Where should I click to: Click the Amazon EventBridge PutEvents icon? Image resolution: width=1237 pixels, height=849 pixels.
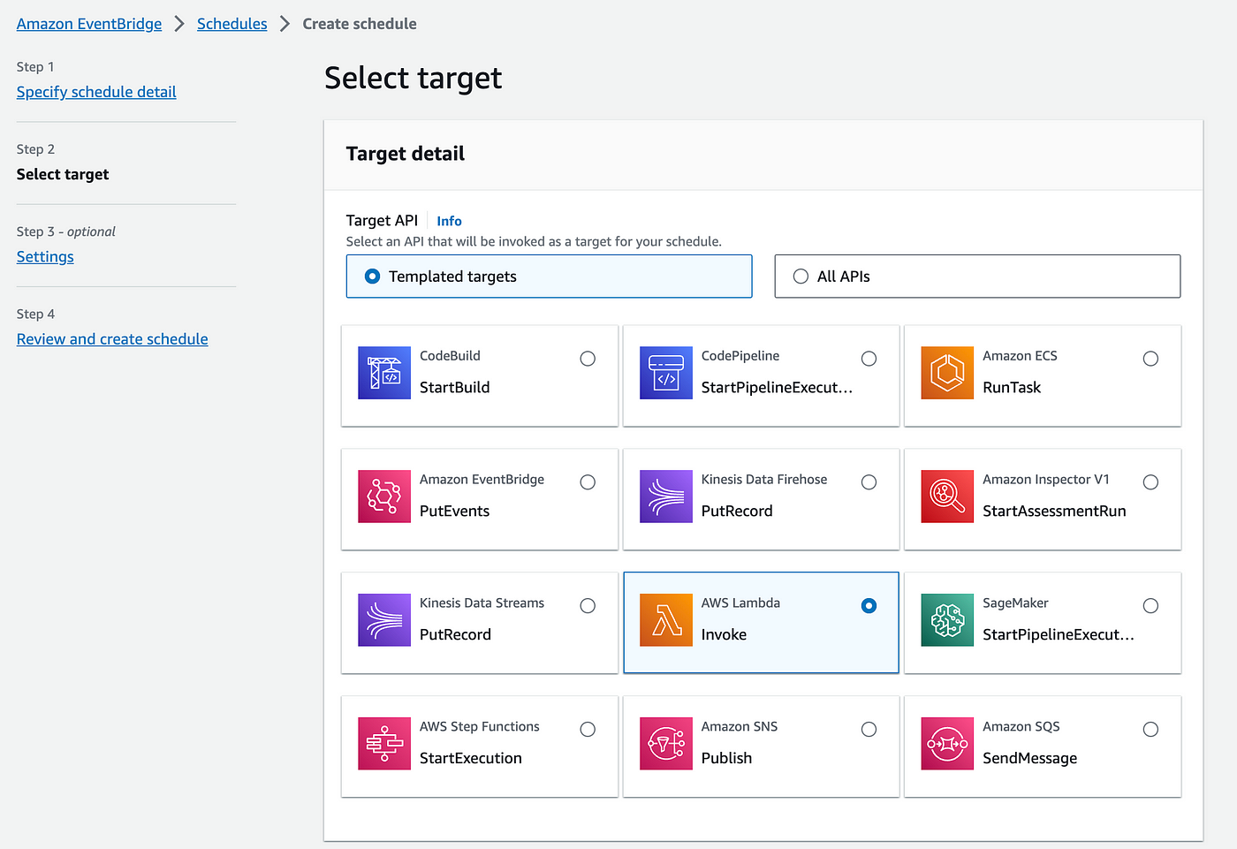[384, 497]
